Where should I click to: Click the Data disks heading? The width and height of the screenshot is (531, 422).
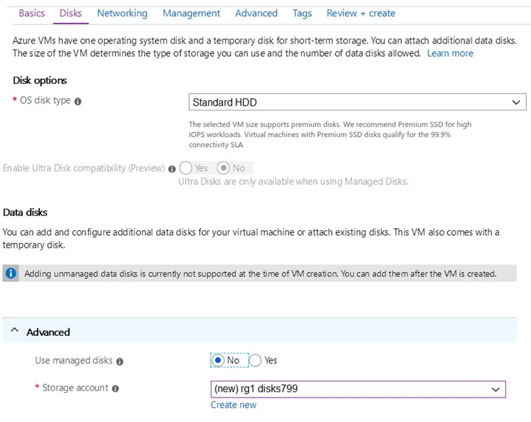(25, 212)
